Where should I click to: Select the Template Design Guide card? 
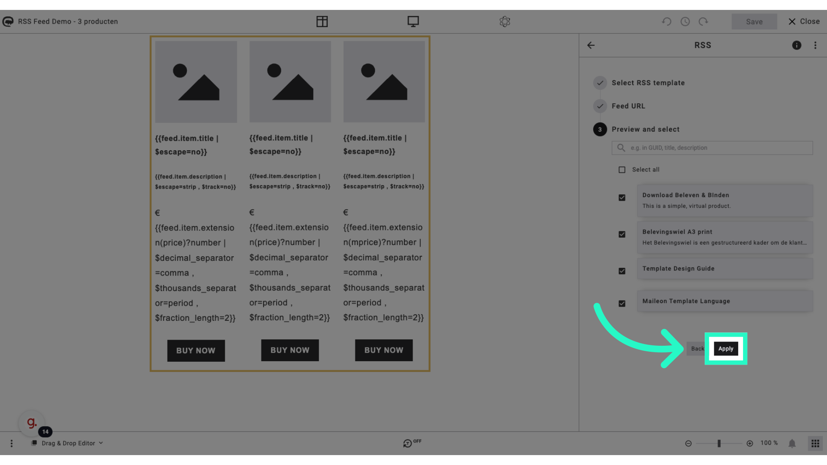(725, 269)
